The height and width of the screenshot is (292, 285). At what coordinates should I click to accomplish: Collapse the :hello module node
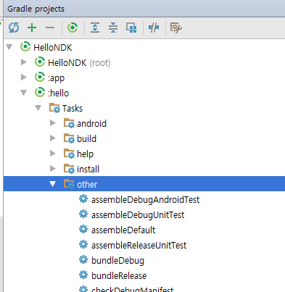24,93
